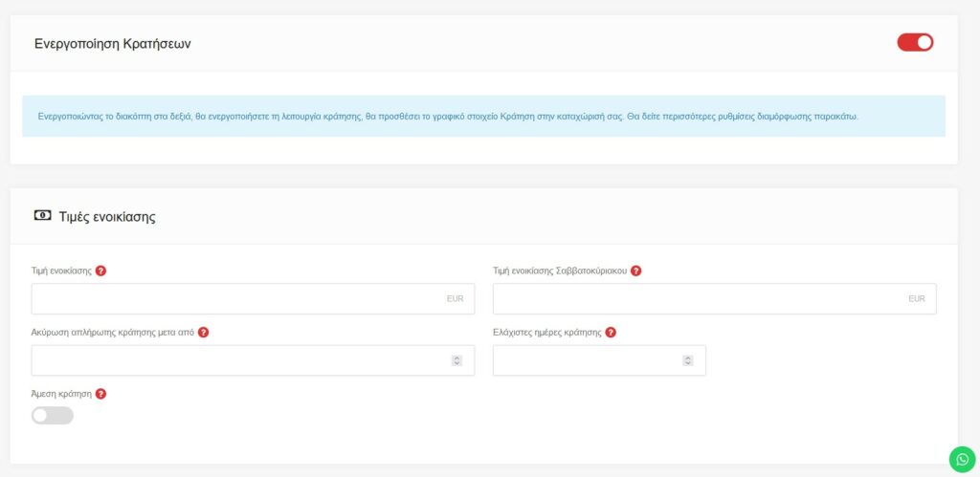Click into Ελάχιστες ημέρες κράτησης number field

[584, 360]
